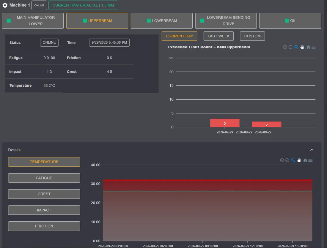Choose Custom time range
327x248 pixels.
(252, 36)
